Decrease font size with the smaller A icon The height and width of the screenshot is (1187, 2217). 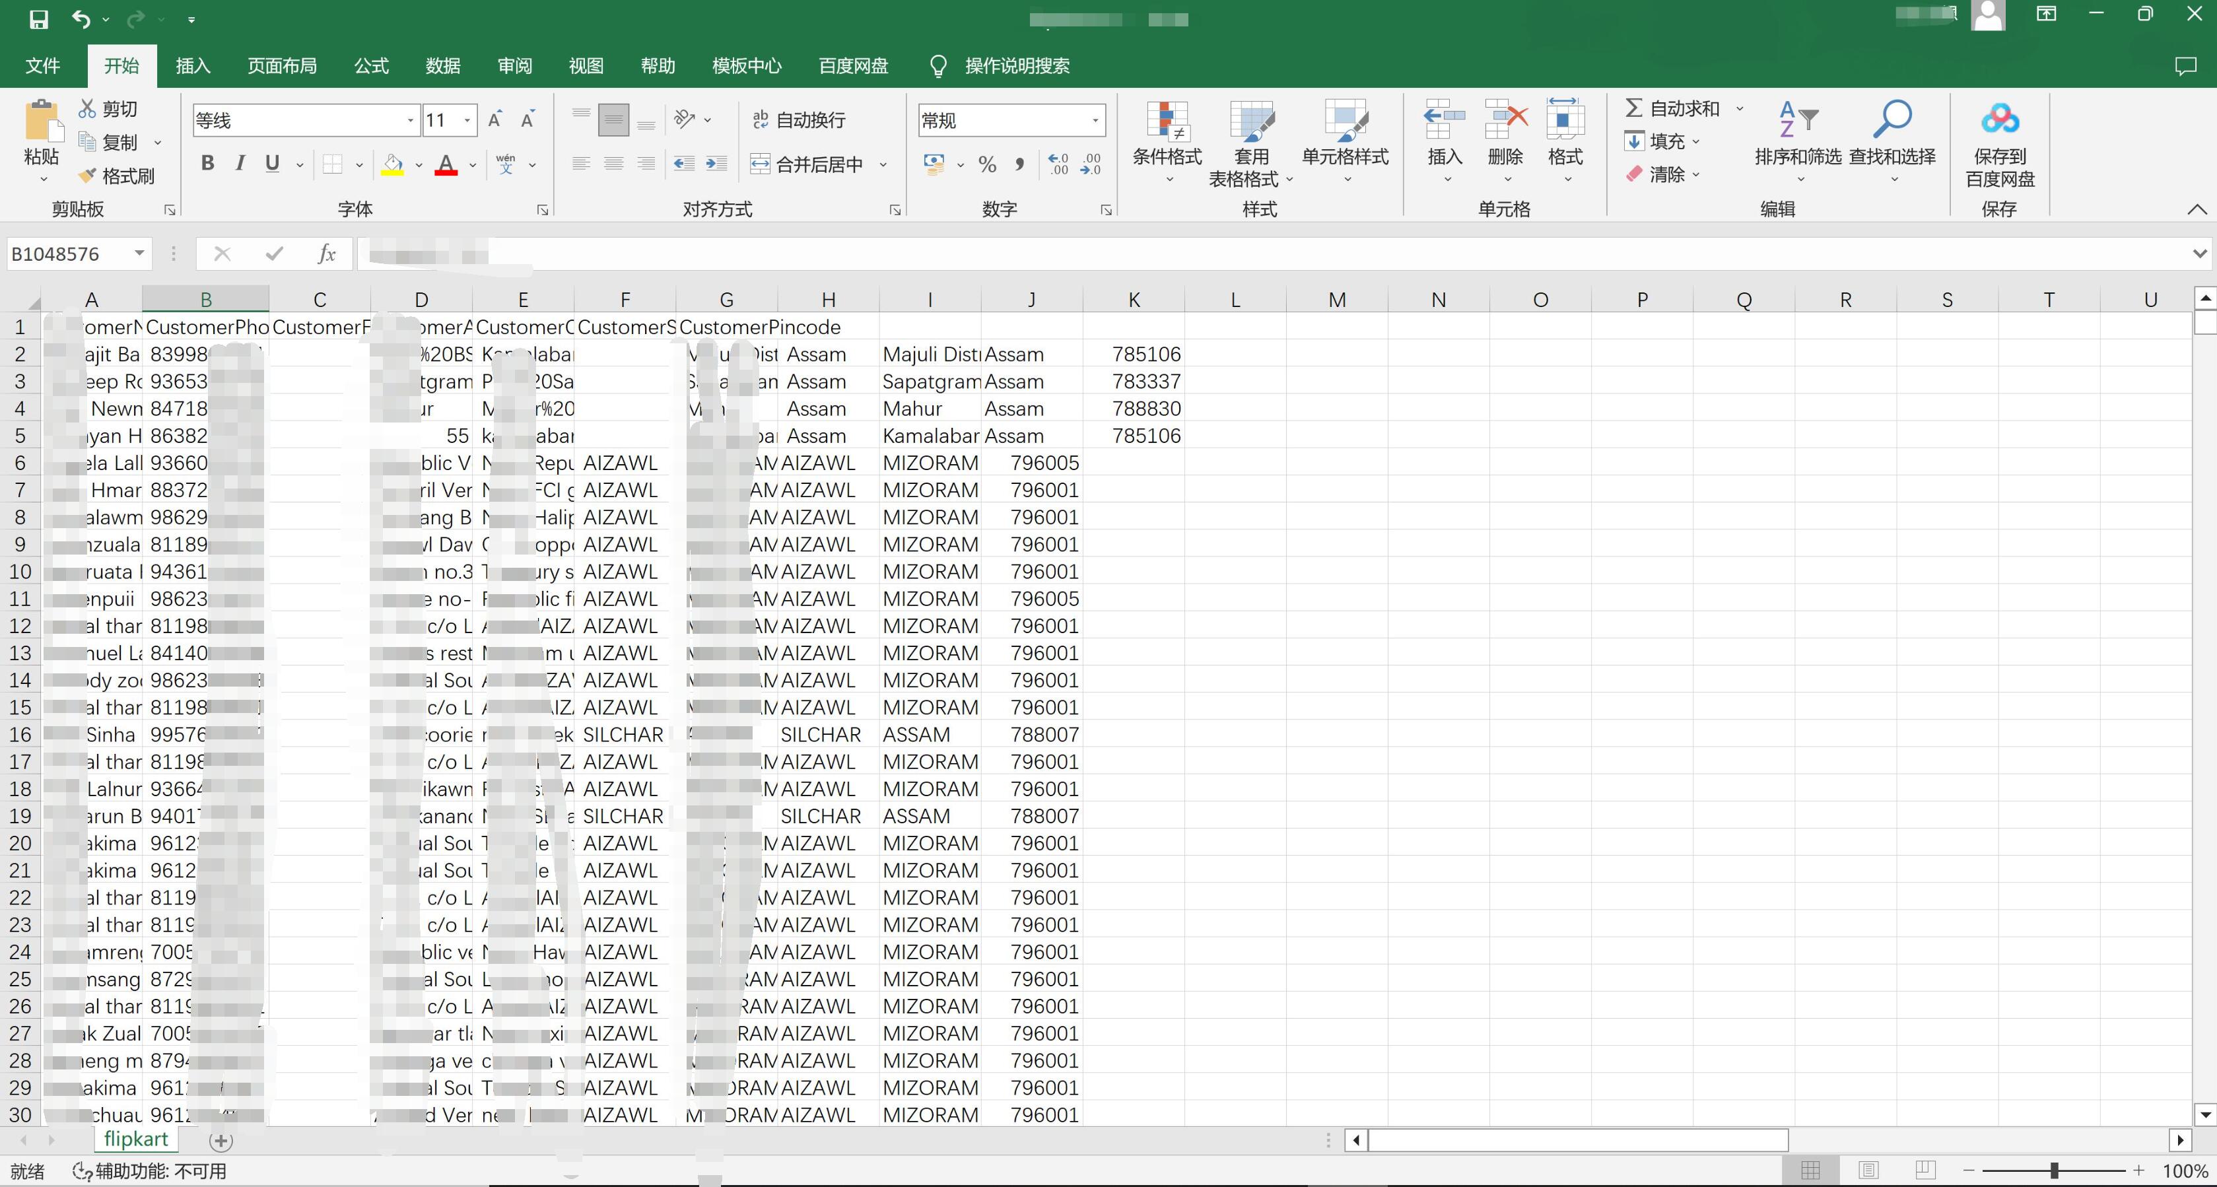[528, 119]
